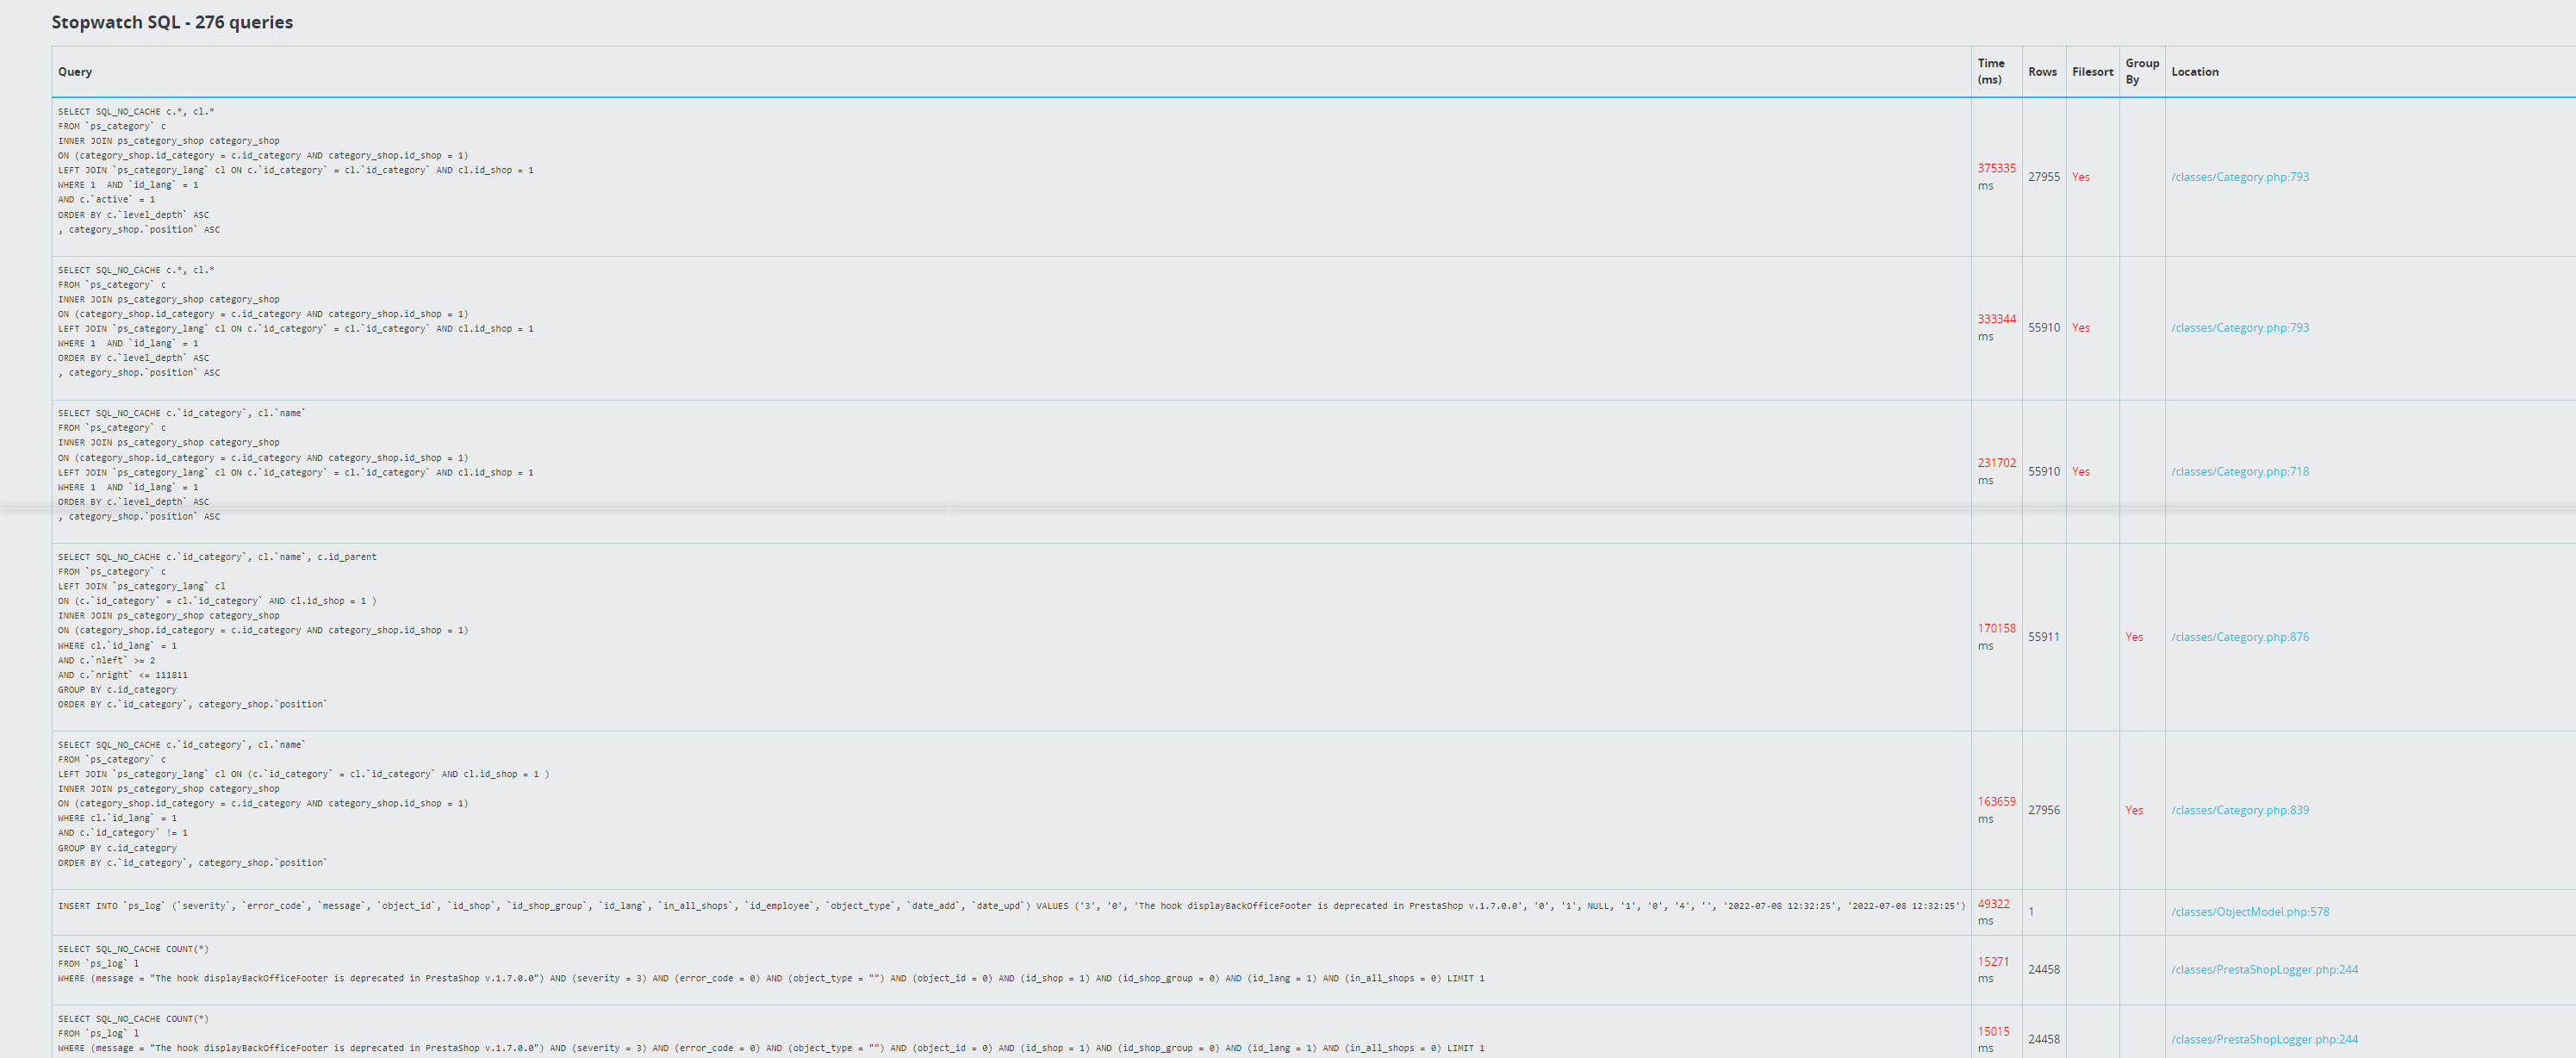Click the Filesort column header
Image resolution: width=2576 pixels, height=1058 pixels.
[x=2092, y=72]
